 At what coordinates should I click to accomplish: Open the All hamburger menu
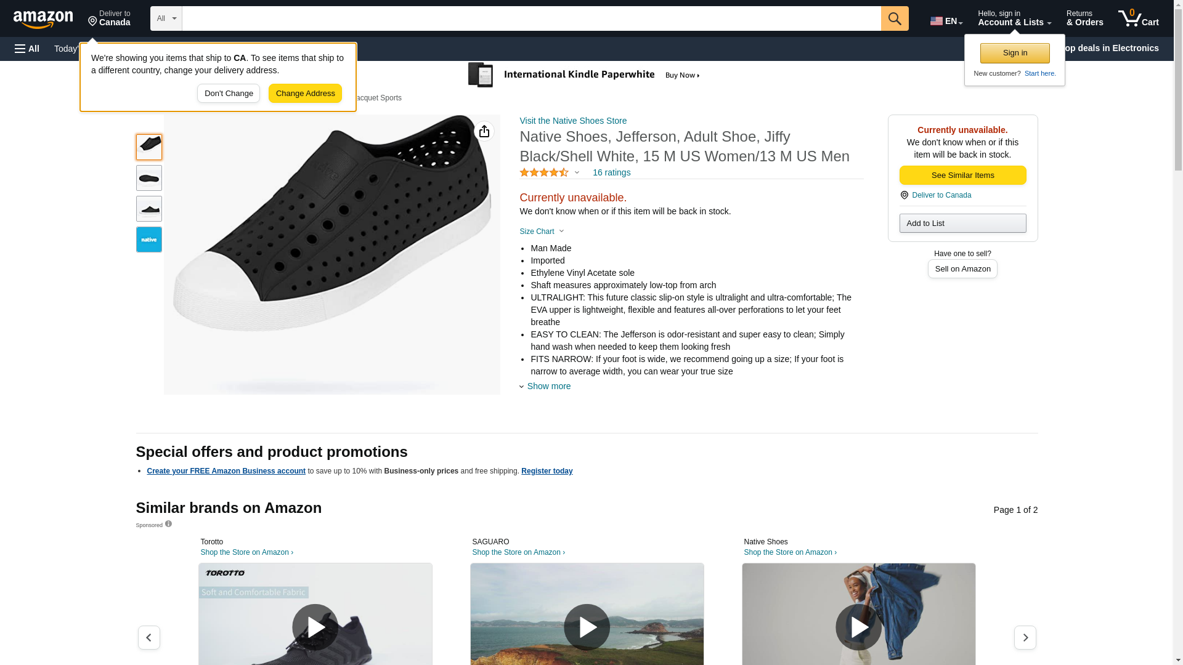pos(27,49)
